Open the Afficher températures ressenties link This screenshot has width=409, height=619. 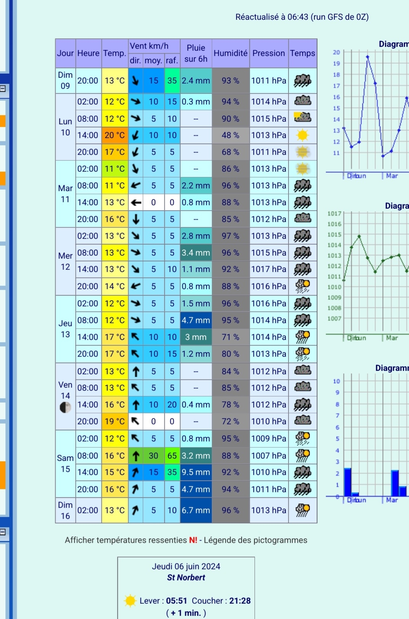(126, 540)
